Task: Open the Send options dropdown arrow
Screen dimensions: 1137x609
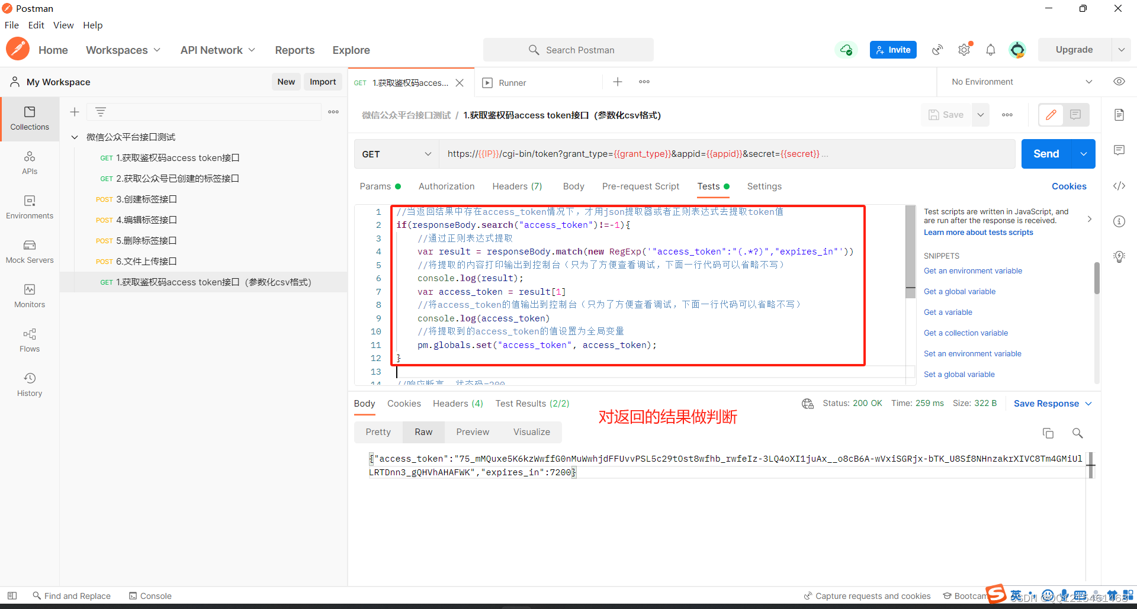Action: coord(1083,154)
